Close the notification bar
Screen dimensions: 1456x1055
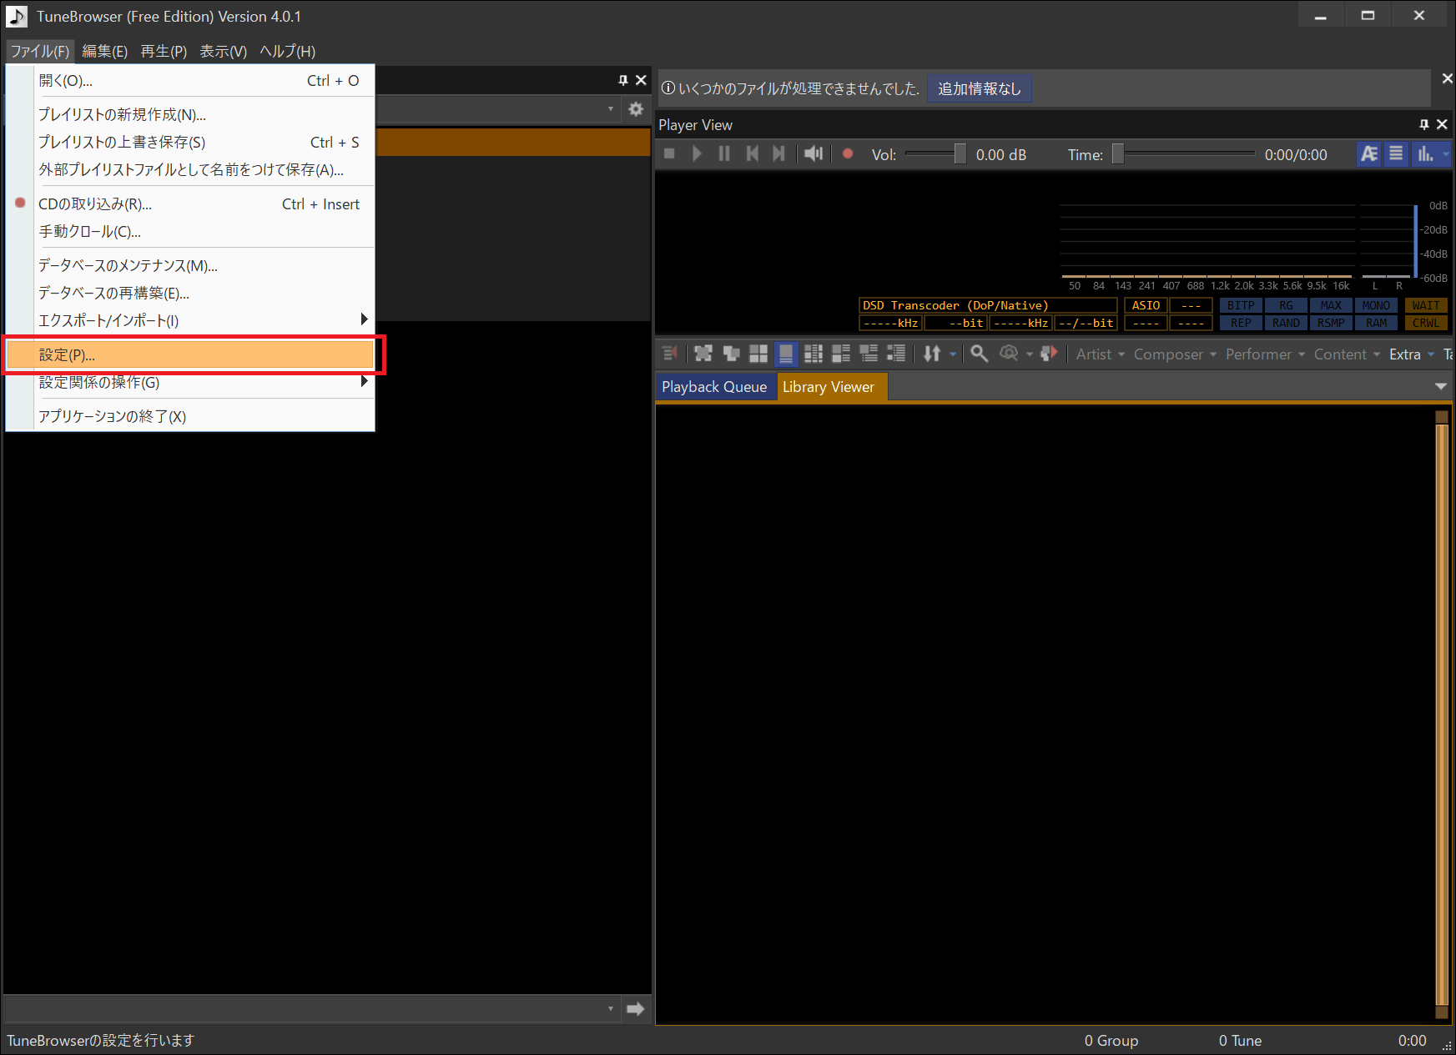pyautogui.click(x=1448, y=78)
